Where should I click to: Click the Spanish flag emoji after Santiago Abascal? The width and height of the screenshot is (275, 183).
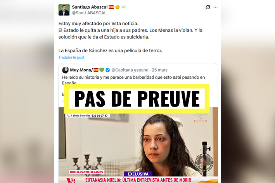pos(111,7)
